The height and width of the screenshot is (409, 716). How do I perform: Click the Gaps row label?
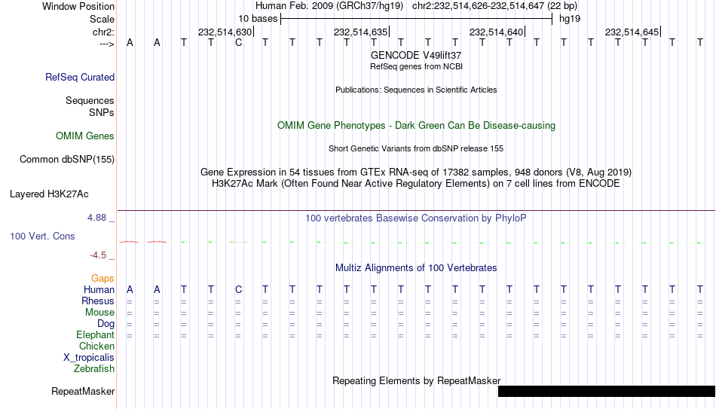pyautogui.click(x=103, y=279)
